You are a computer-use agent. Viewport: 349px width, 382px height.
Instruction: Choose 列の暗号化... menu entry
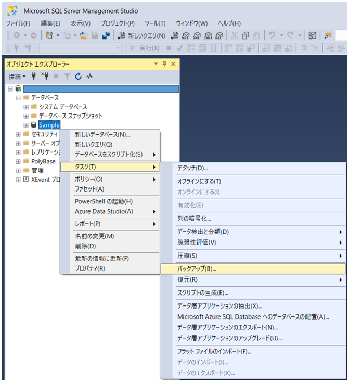tap(253, 218)
